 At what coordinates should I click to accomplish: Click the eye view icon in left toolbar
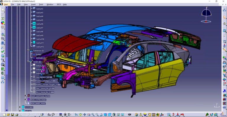pyautogui.click(x=3, y=34)
